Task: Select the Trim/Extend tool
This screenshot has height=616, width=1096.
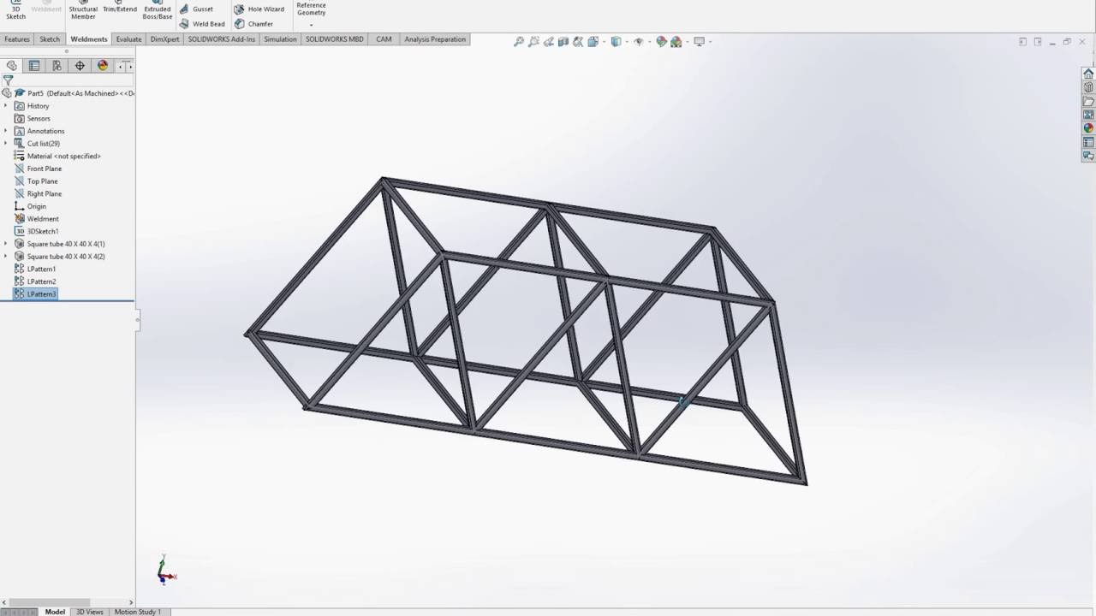Action: [x=119, y=9]
